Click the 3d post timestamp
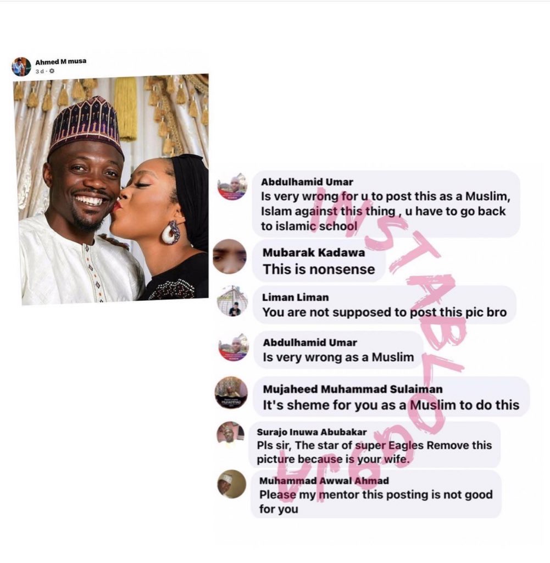The image size is (550, 563). coord(39,71)
